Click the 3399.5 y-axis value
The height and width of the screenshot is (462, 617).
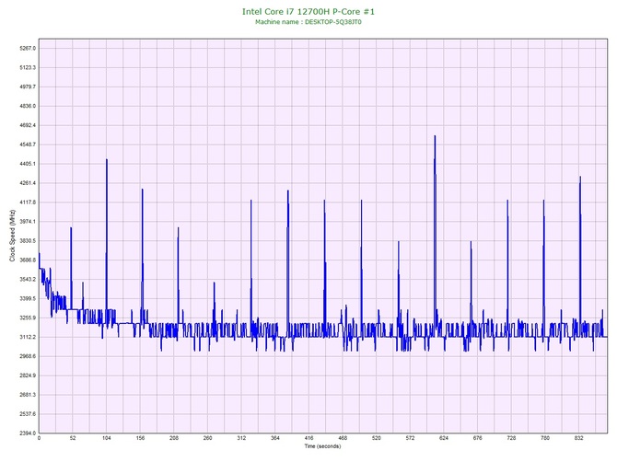coord(28,299)
